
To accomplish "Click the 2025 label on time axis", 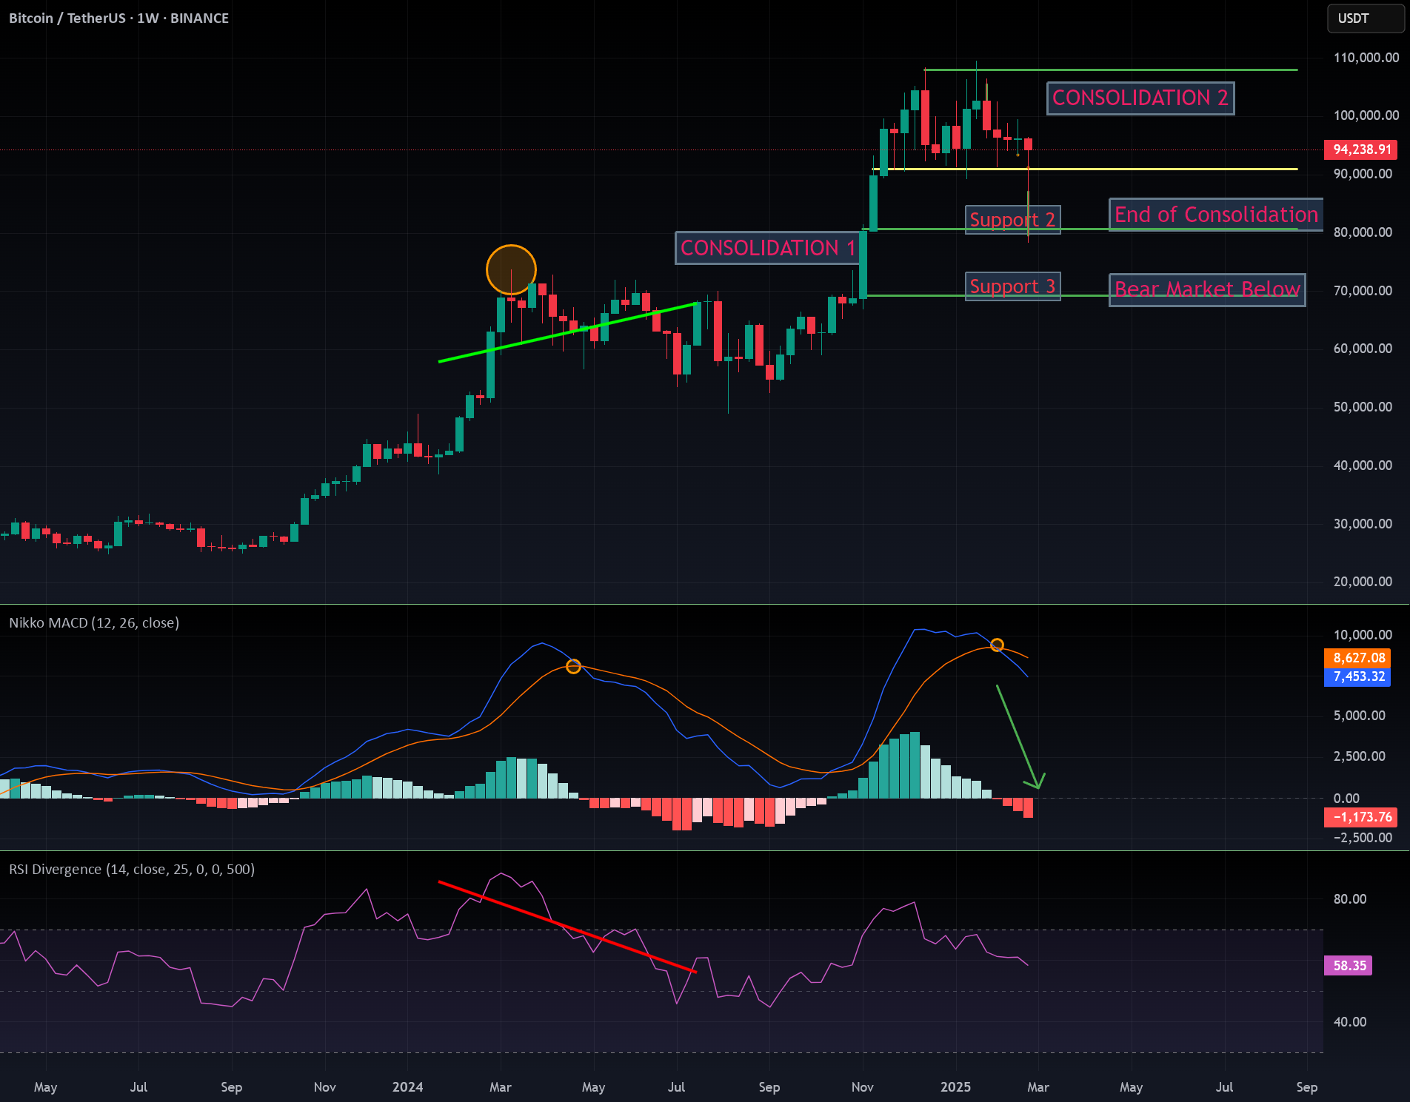I will coord(955,1087).
